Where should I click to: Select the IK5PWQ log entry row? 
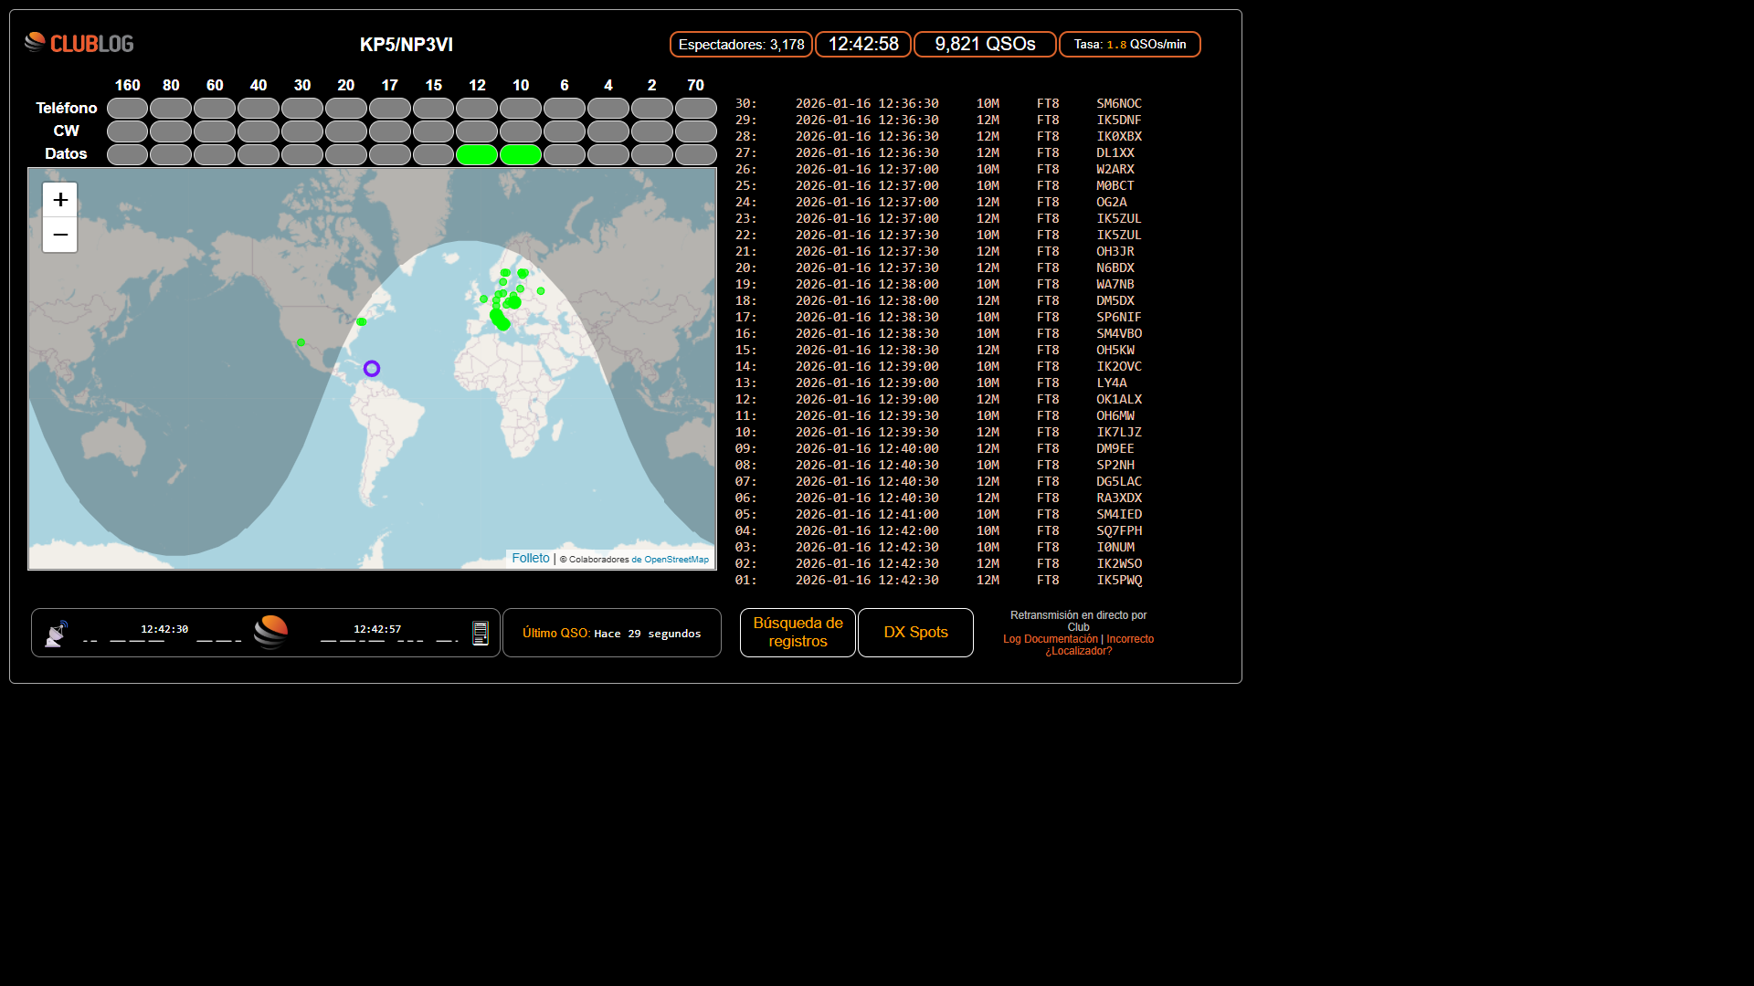1119,580
